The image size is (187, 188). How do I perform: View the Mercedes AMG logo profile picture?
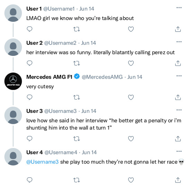tap(13, 81)
